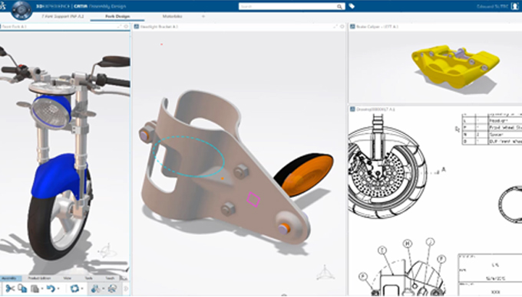Expand the Paste options dropdown arrow
The height and width of the screenshot is (297, 522).
[42, 289]
